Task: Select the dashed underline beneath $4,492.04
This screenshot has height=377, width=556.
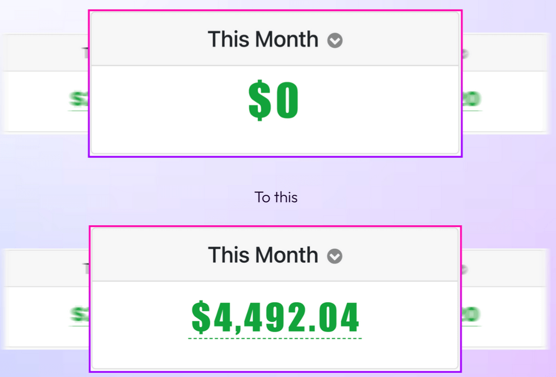Action: click(x=275, y=338)
